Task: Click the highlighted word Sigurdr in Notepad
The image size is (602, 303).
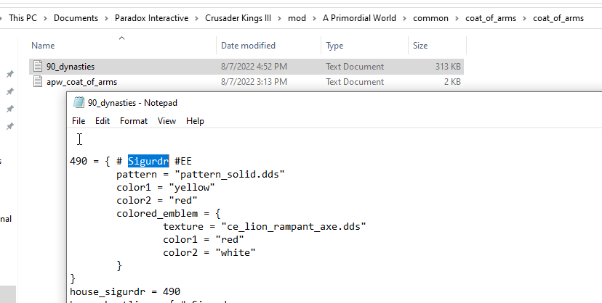Action: click(x=148, y=161)
